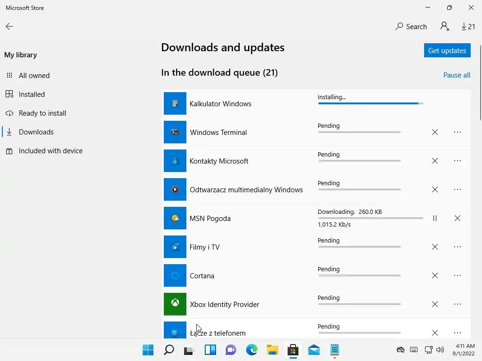
Task: Open Mail from the taskbar
Action: pos(314,350)
